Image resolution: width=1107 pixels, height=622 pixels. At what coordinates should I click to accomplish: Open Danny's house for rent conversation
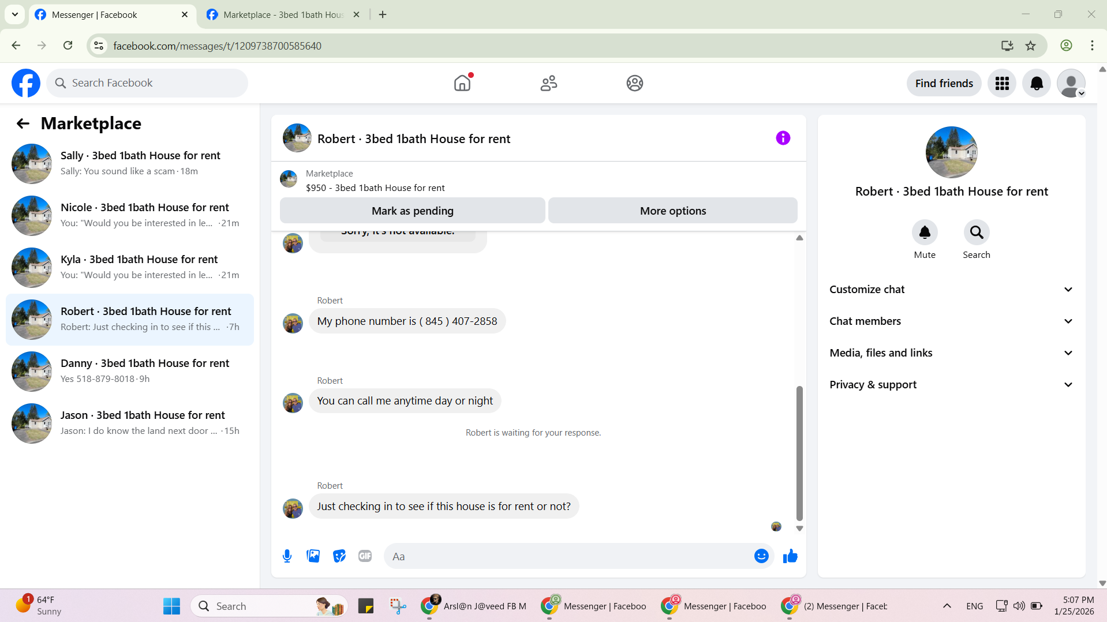(130, 372)
